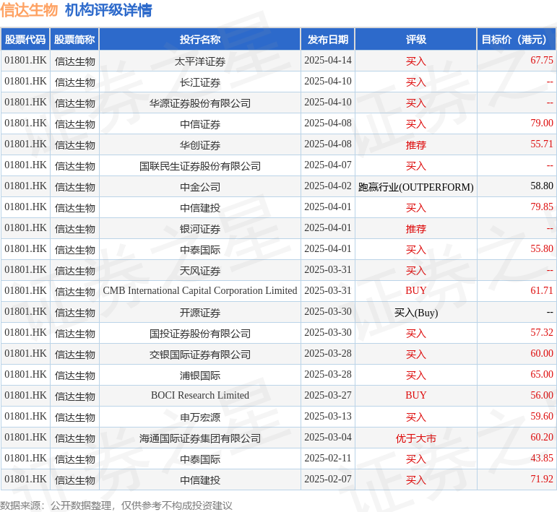
Task: Click the 信达生物 title link
Action: point(29,10)
